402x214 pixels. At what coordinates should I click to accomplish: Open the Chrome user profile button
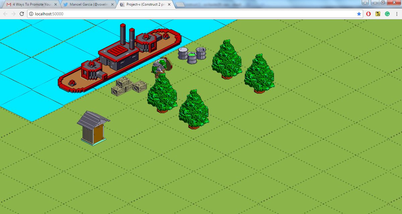click(x=365, y=2)
